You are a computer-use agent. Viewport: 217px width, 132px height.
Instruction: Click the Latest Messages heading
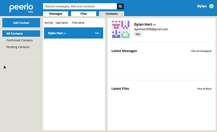click(x=124, y=51)
